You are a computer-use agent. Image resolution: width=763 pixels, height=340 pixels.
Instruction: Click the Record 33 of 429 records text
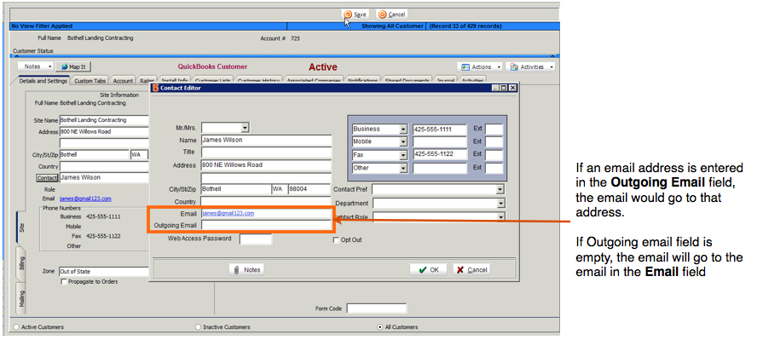(x=465, y=26)
